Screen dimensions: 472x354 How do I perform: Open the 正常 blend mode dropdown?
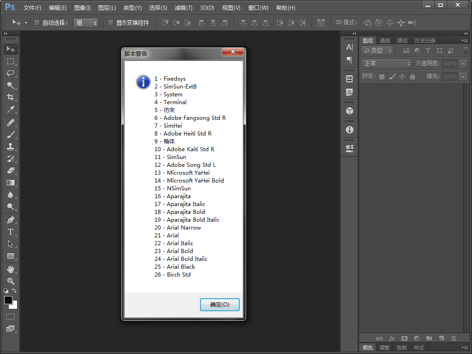click(x=386, y=64)
